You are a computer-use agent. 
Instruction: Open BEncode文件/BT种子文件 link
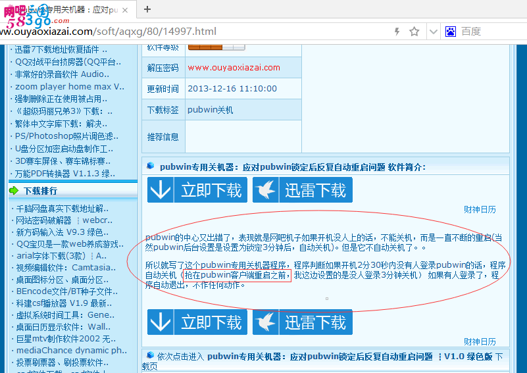click(x=67, y=291)
